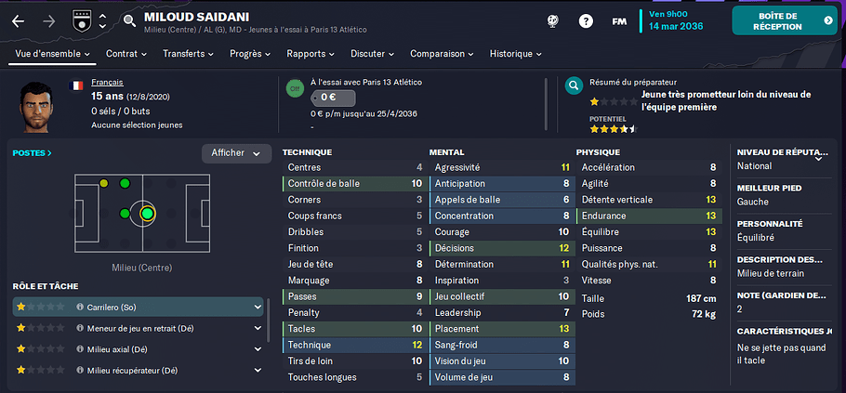Image resolution: width=846 pixels, height=393 pixels.
Task: Show info icon for Carrilero role
Action: click(x=80, y=307)
